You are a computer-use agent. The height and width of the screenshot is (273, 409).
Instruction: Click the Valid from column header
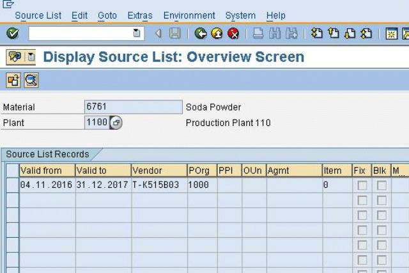41,171
